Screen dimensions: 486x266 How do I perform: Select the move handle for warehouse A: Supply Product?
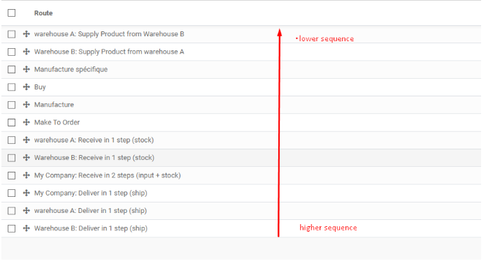click(27, 34)
